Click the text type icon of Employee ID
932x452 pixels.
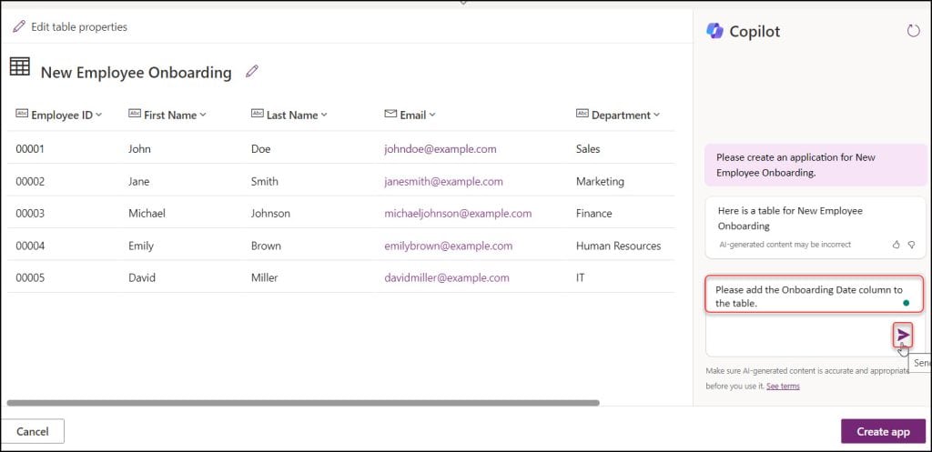[22, 114]
